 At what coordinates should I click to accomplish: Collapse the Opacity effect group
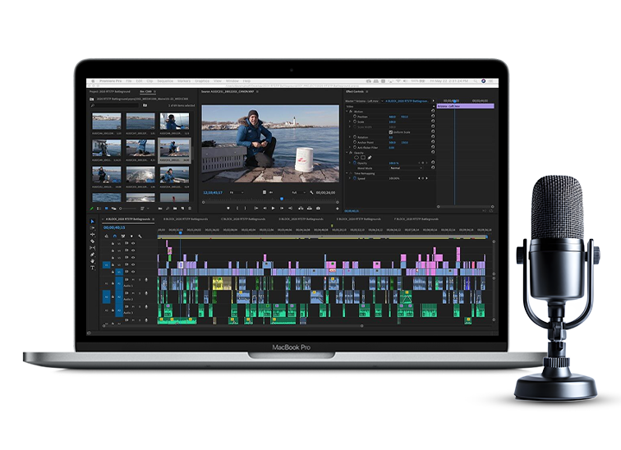tap(347, 153)
